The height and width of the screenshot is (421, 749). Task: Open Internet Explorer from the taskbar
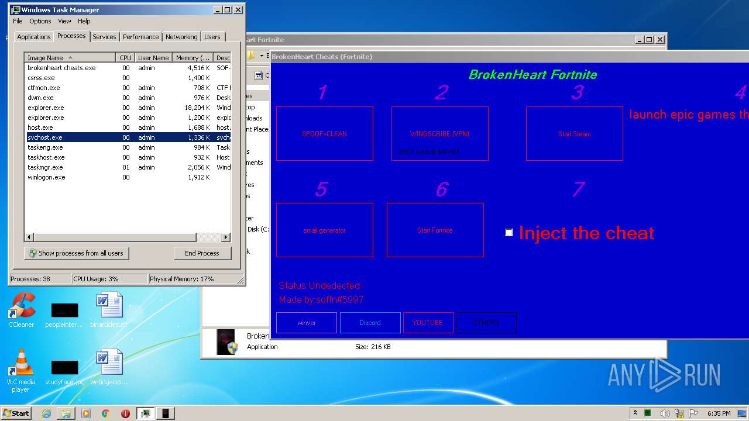pyautogui.click(x=46, y=413)
